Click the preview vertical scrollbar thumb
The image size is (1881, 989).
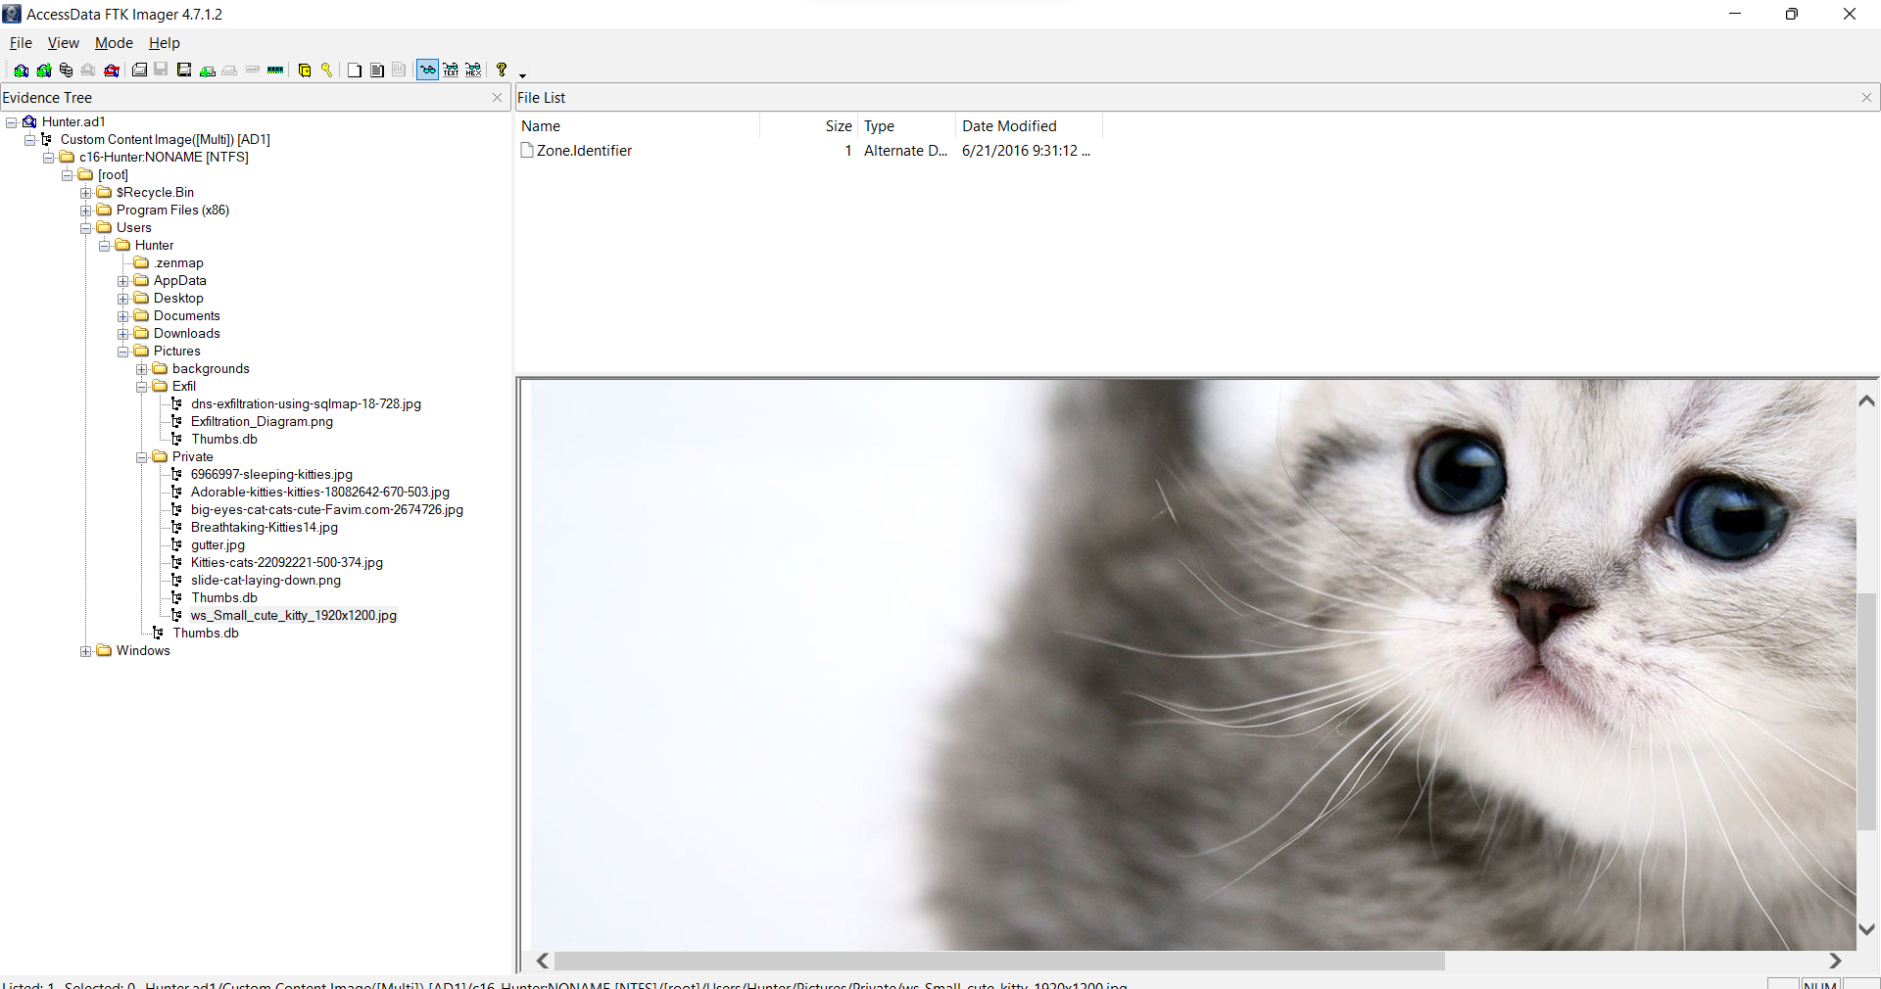pyautogui.click(x=1867, y=711)
